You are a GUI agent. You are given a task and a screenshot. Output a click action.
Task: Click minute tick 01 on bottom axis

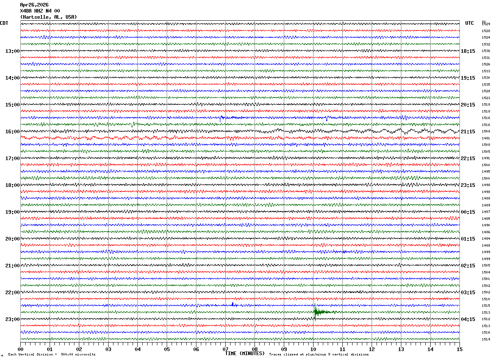(50, 349)
